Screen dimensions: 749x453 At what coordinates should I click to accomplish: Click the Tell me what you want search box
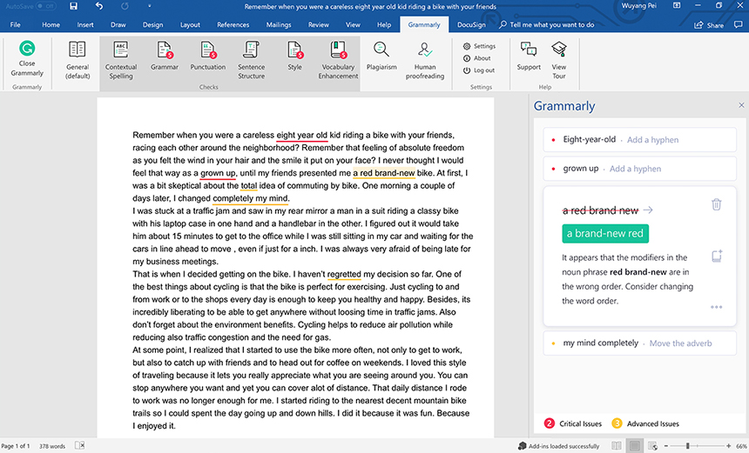tap(547, 24)
